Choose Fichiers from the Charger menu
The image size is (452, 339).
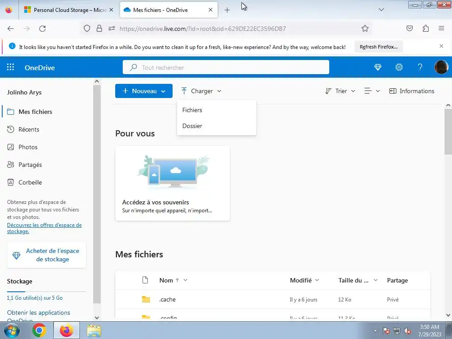(216, 110)
